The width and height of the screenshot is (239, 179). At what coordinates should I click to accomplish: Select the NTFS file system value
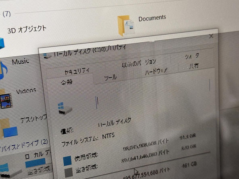coord(108,135)
